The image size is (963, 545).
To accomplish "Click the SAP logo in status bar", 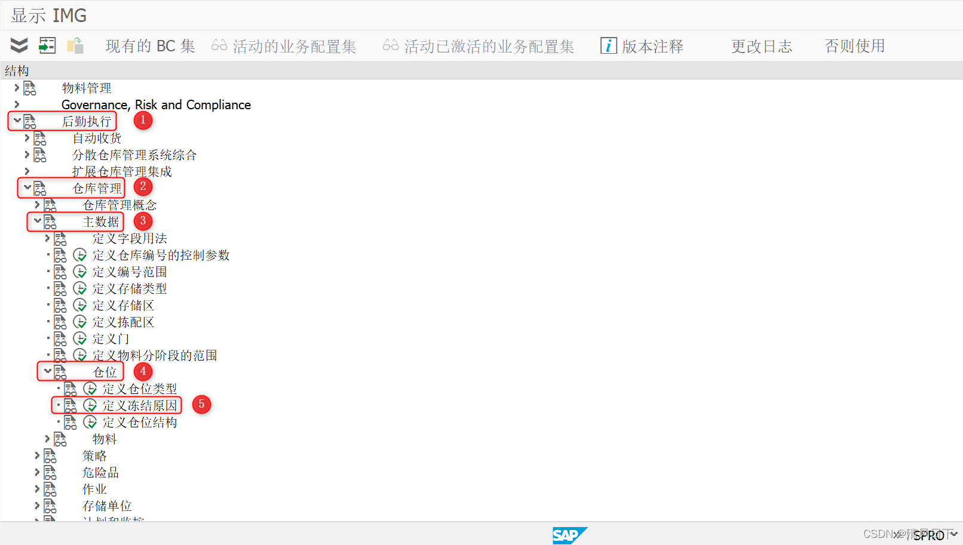I will pos(569,535).
